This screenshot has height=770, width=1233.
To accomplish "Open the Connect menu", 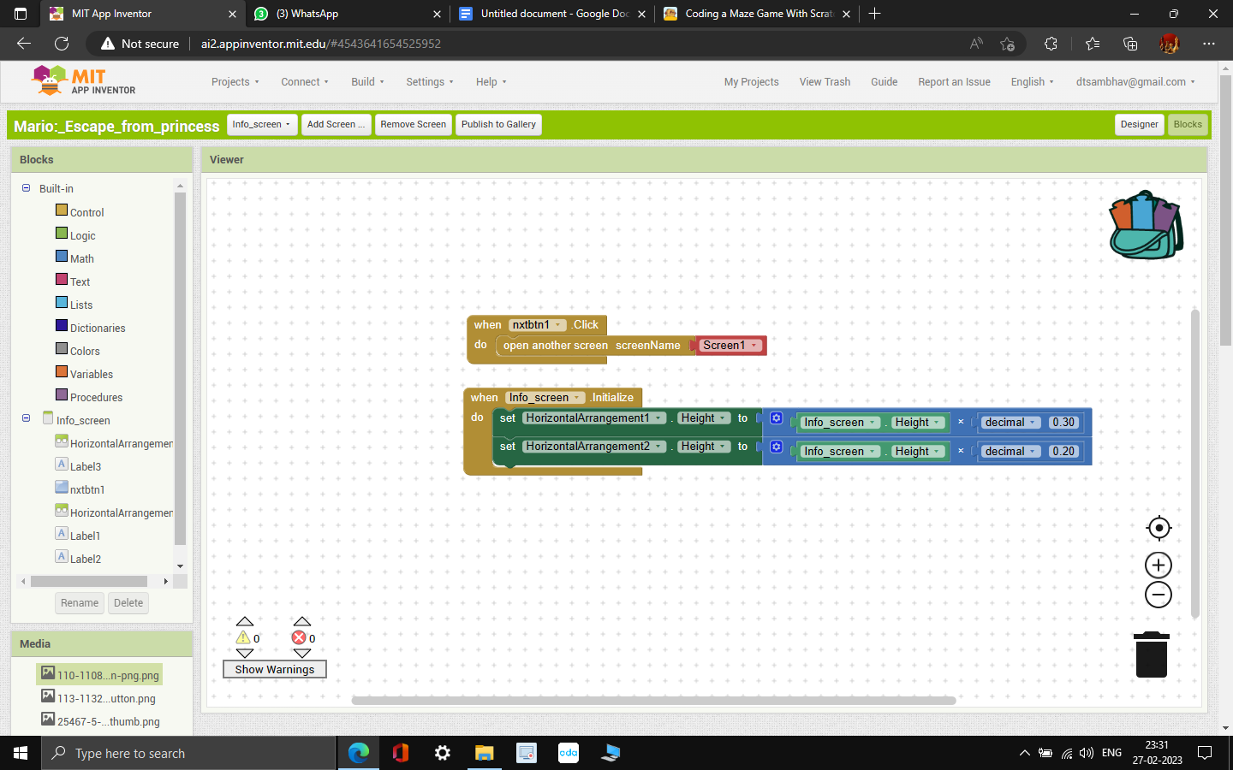I will 305,82.
